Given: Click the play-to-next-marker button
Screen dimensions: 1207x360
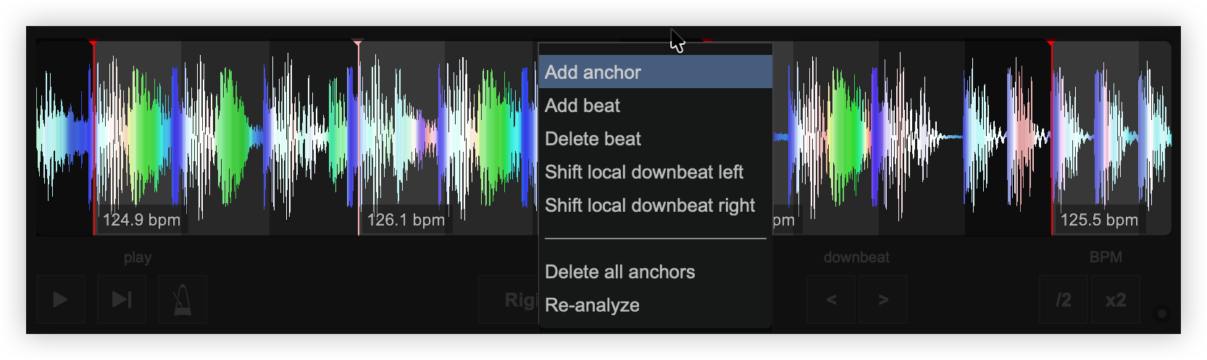Looking at the screenshot, I should click(x=122, y=299).
